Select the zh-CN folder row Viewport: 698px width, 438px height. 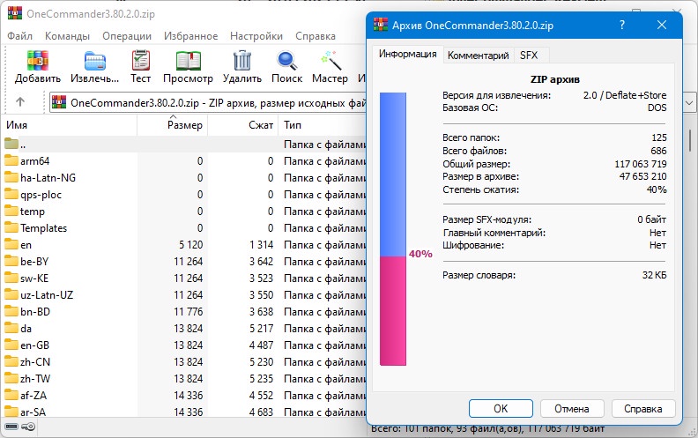click(184, 362)
